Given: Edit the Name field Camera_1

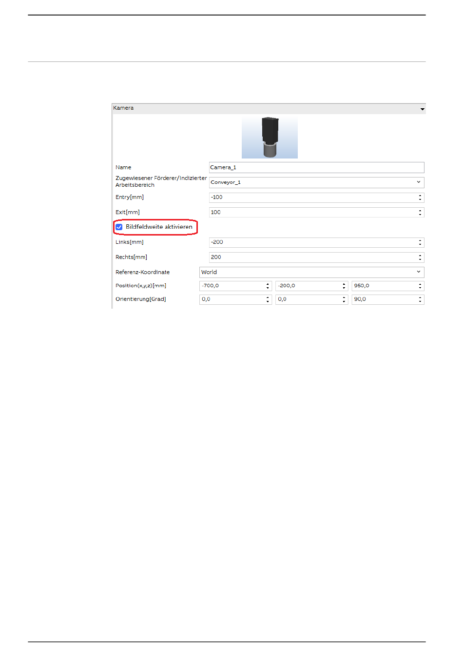Looking at the screenshot, I should 316,167.
